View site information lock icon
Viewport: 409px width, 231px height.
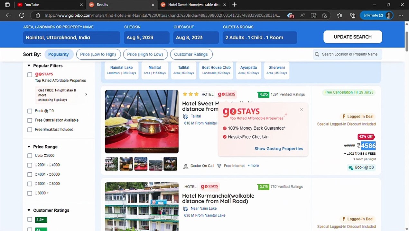click(x=38, y=15)
